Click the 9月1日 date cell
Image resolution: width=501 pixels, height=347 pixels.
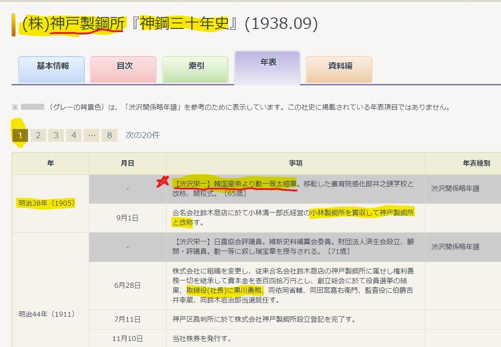tap(127, 218)
